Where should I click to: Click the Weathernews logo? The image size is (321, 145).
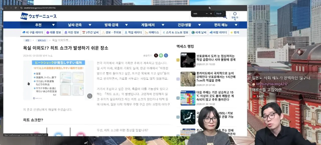[x=39, y=16]
